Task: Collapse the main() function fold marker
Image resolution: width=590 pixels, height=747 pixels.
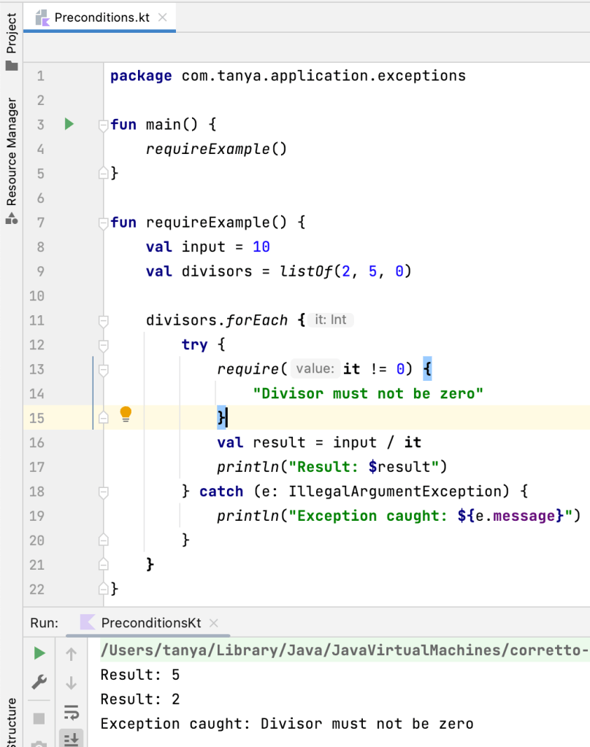Action: click(x=104, y=125)
